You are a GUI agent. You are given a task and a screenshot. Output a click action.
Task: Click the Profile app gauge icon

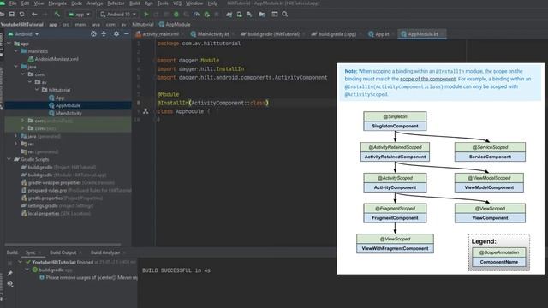pyautogui.click(x=196, y=15)
